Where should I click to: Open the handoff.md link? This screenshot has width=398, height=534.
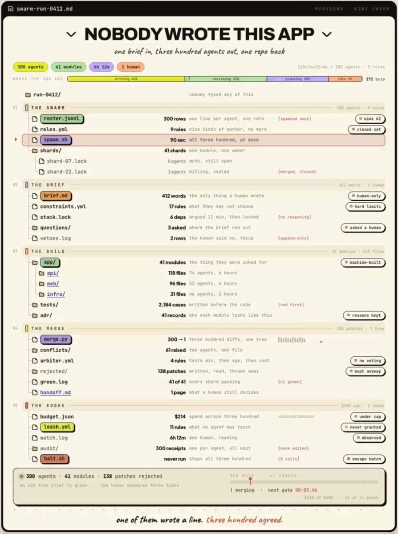click(x=56, y=392)
